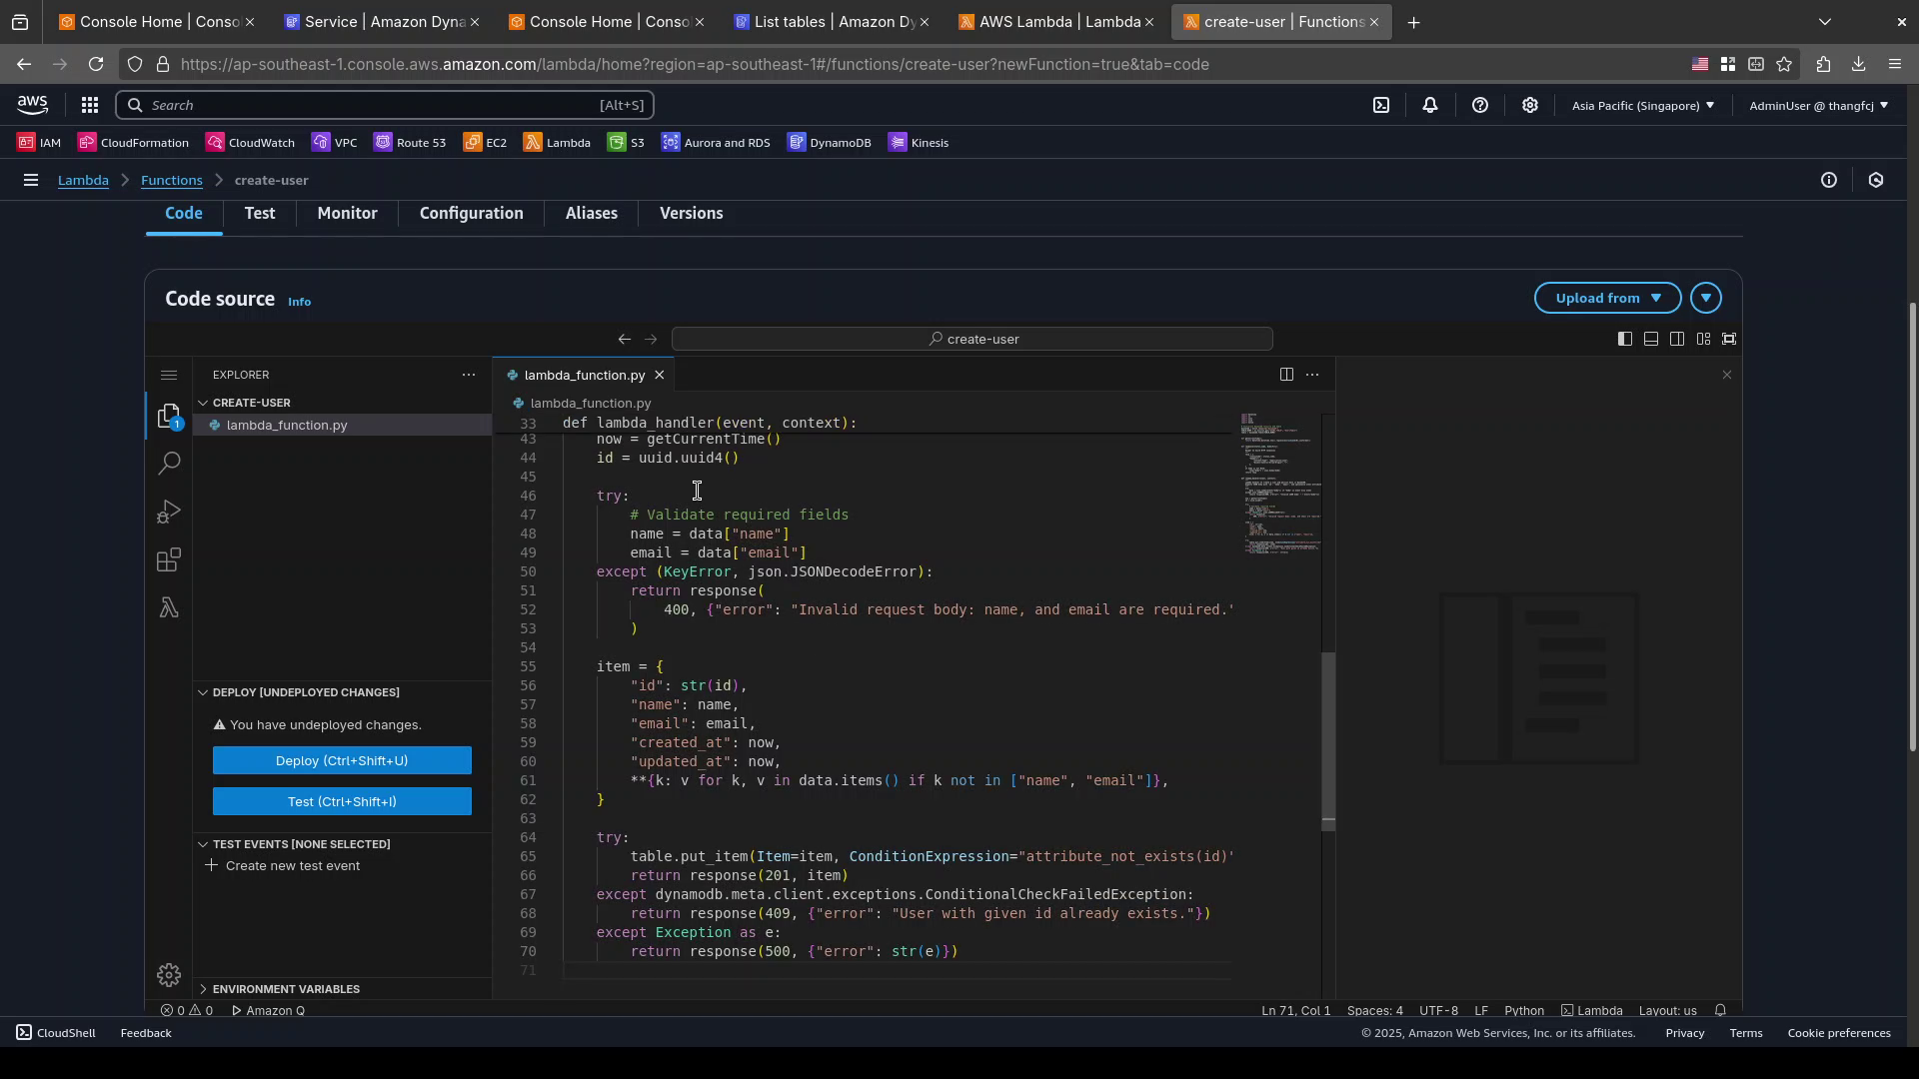
Task: Show all browser tabs dropdown
Action: pyautogui.click(x=1825, y=22)
